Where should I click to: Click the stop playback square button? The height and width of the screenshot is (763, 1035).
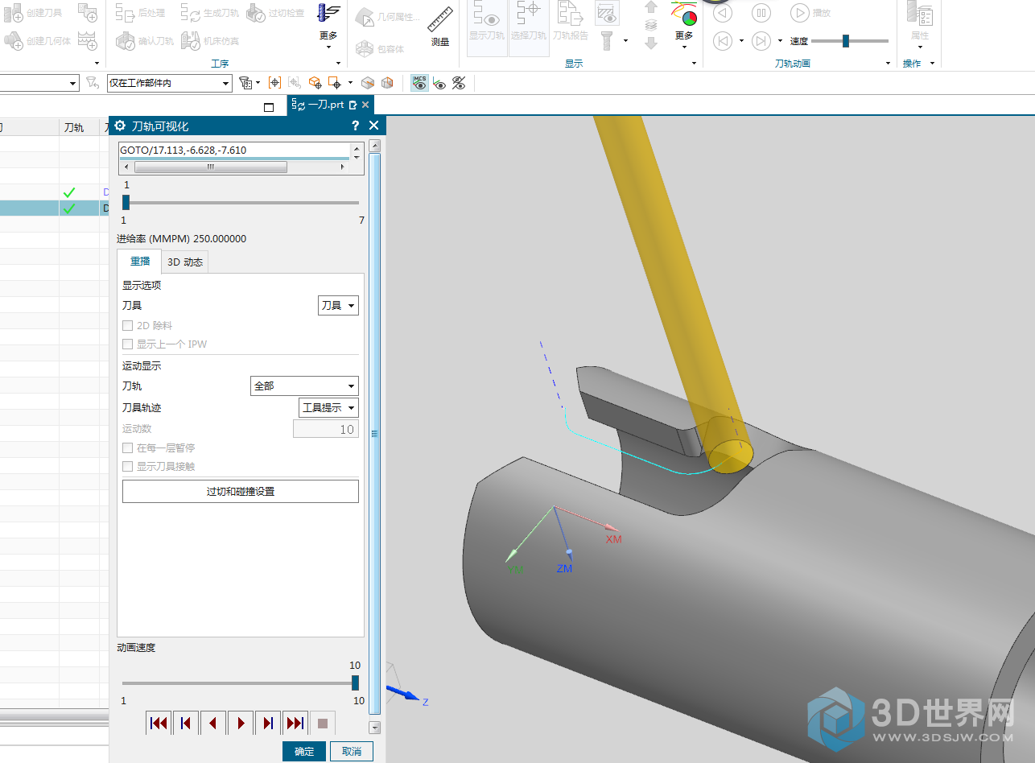click(323, 724)
